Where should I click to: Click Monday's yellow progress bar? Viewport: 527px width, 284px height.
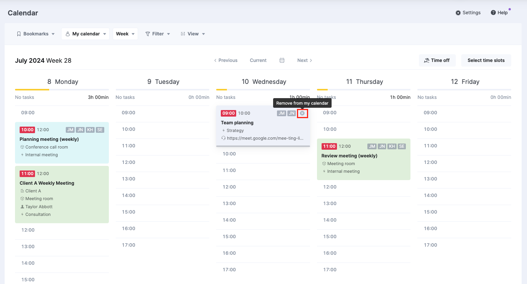click(32, 90)
